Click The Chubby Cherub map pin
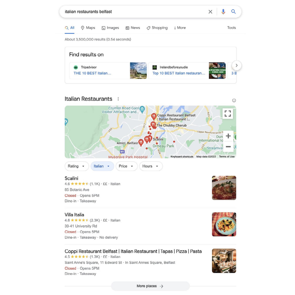Viewport: 295px width, 295px height. click(x=153, y=125)
